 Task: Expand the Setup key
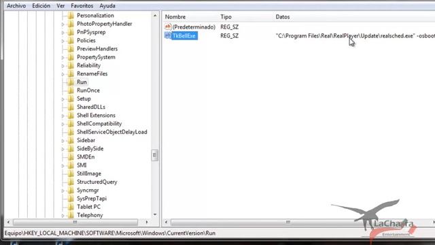tap(63, 99)
